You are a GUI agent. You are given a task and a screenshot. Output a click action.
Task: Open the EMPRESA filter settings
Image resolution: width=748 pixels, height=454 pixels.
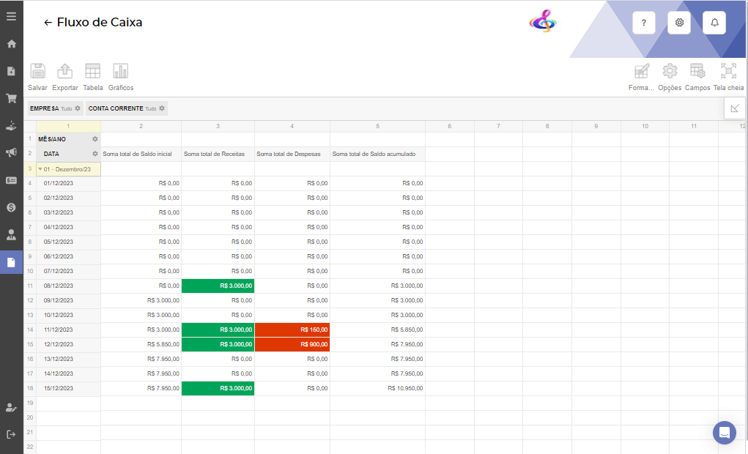click(x=78, y=108)
